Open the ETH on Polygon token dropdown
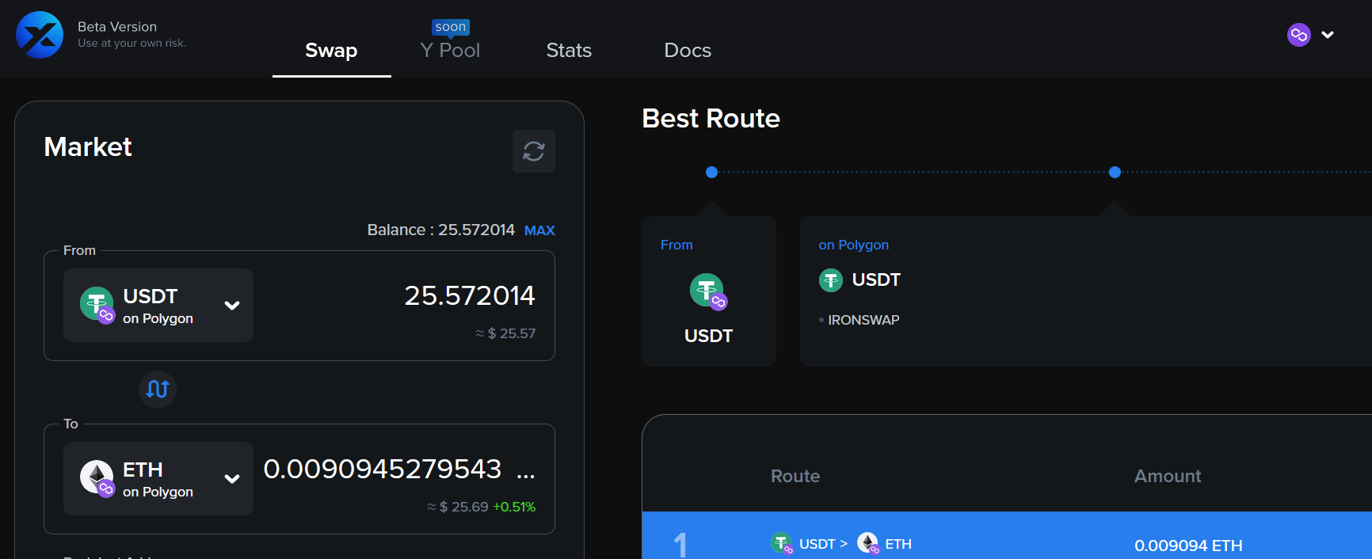Viewport: 1372px width, 559px height. click(158, 479)
